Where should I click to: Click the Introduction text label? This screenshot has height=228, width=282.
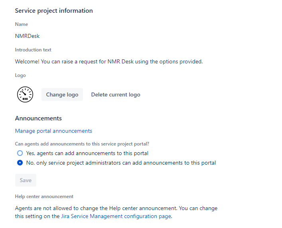pos(33,50)
